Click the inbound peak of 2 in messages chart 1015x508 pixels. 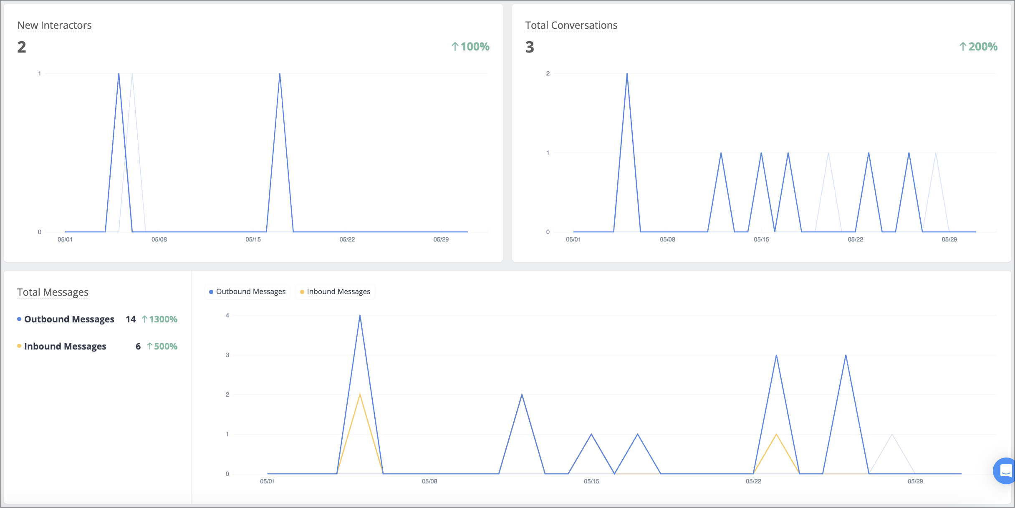[x=360, y=395]
